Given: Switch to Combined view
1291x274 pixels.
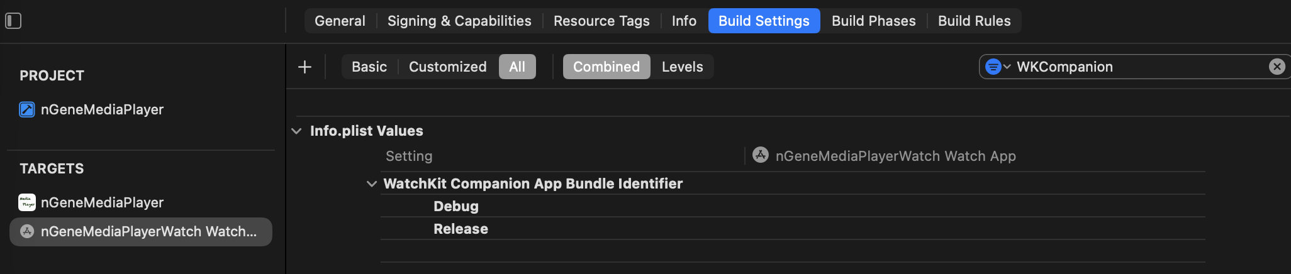Looking at the screenshot, I should coord(606,67).
